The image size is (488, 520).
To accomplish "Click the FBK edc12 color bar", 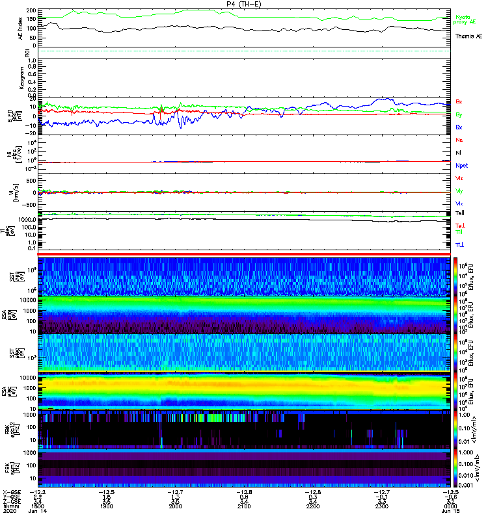I will pos(455,430).
